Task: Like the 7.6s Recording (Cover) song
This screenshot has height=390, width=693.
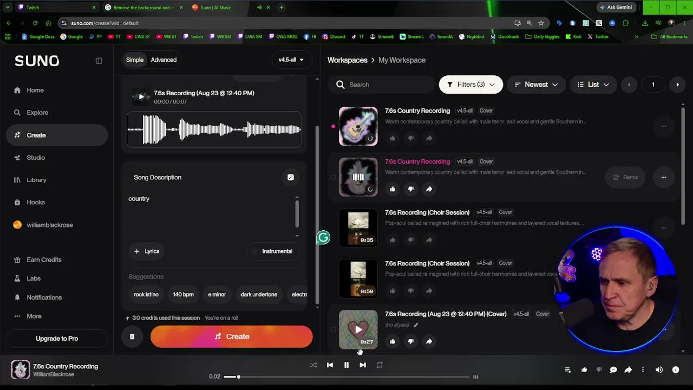Action: click(x=393, y=341)
